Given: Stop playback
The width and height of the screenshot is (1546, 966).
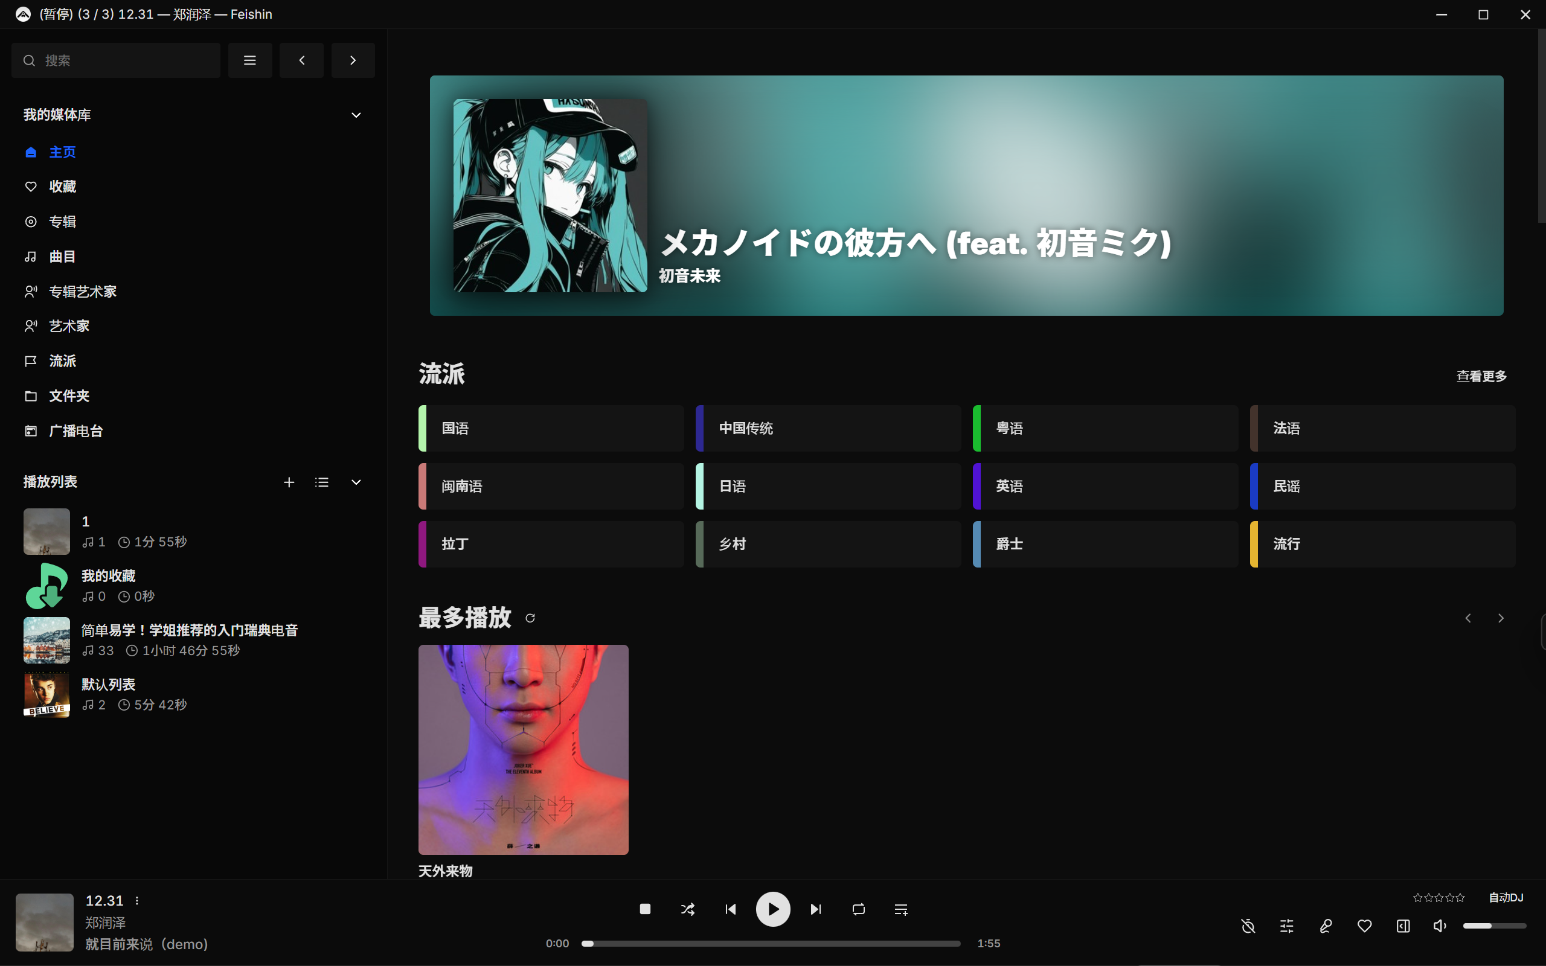Looking at the screenshot, I should (645, 909).
